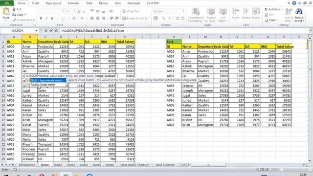The height and width of the screenshot is (176, 313).
Task: Select TRUE - Approximate match option
Action: coord(46,80)
